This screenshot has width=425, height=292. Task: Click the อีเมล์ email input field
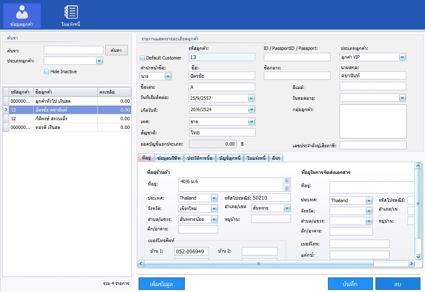click(373, 86)
